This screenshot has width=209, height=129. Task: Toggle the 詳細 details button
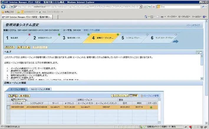pyautogui.click(x=134, y=96)
